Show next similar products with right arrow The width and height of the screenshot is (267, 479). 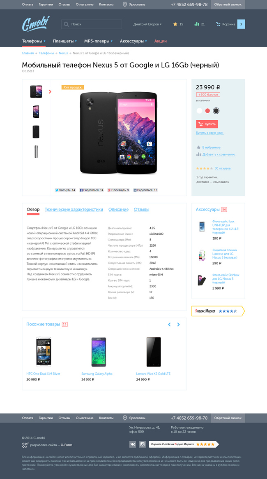coord(179,325)
